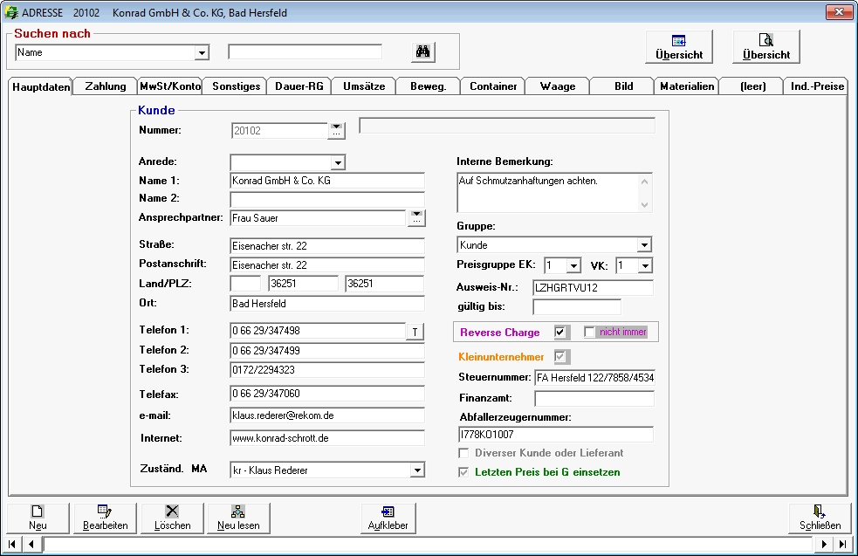
Task: Click the Neu new record button
Action: [x=38, y=518]
